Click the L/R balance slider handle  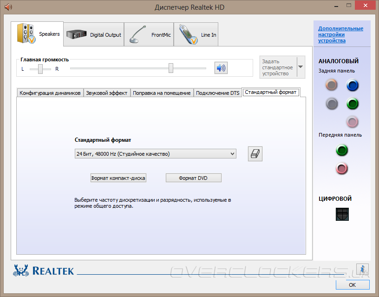point(40,69)
